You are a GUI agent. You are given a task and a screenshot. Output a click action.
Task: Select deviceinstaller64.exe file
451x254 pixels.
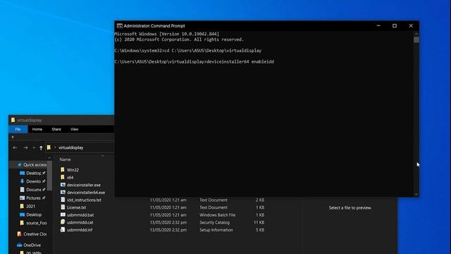[x=86, y=193]
